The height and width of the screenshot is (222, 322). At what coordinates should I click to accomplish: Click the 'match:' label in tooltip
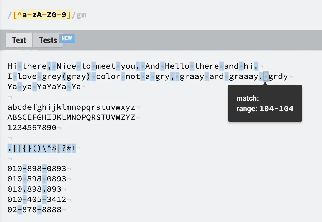[x=248, y=98]
